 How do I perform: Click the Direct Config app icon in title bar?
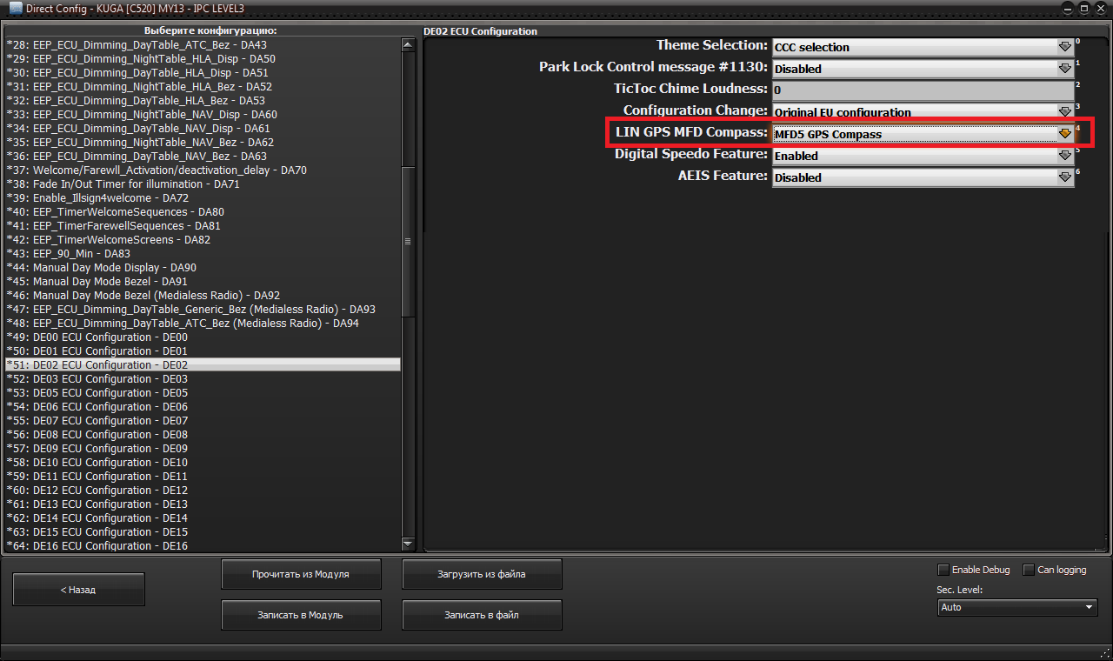pyautogui.click(x=16, y=8)
